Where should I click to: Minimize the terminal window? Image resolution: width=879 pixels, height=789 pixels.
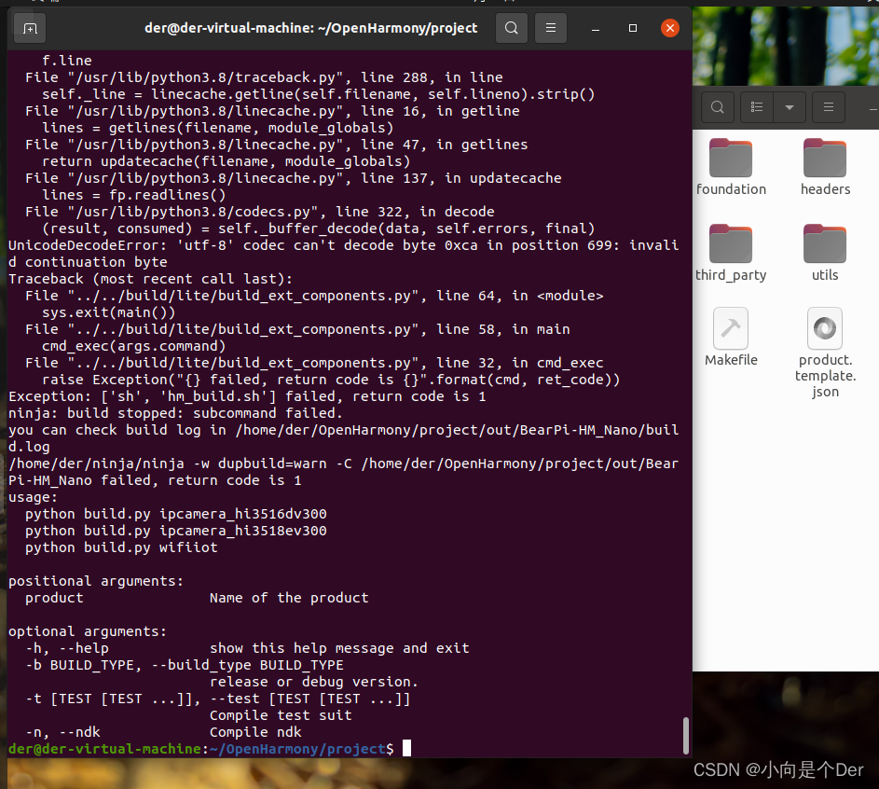(596, 28)
